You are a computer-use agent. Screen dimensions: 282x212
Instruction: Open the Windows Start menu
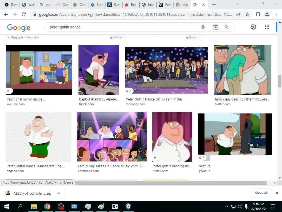point(7,206)
